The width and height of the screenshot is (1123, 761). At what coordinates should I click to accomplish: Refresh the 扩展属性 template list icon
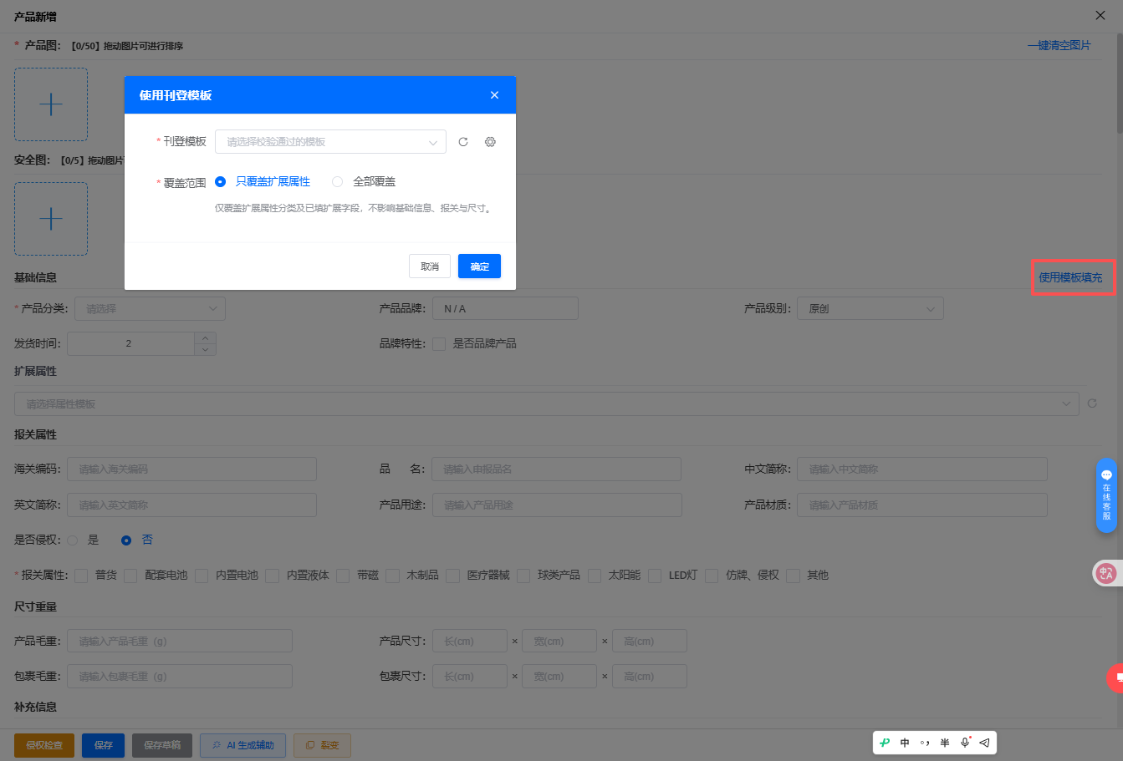point(1092,403)
